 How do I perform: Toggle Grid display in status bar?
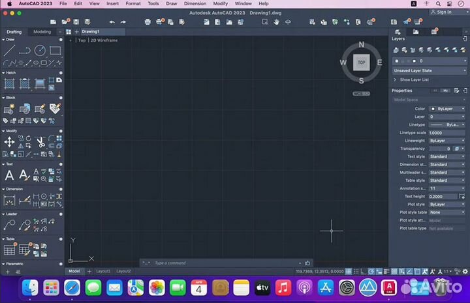click(349, 271)
